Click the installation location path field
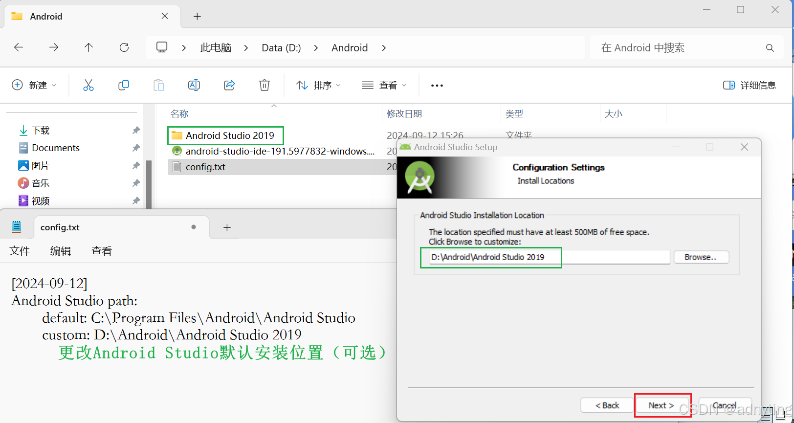794x423 pixels. [x=550, y=257]
